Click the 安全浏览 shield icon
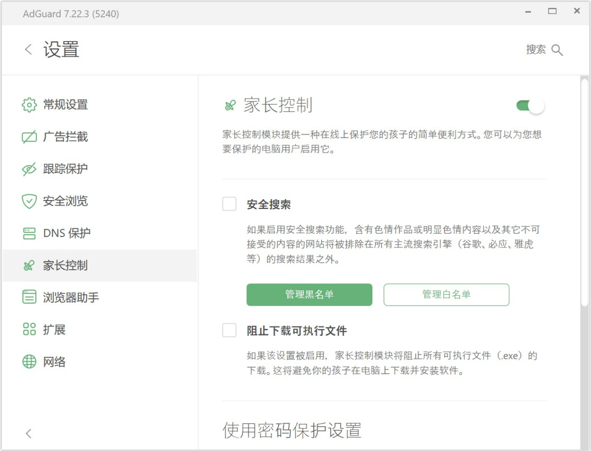The height and width of the screenshot is (451, 591). pos(30,201)
